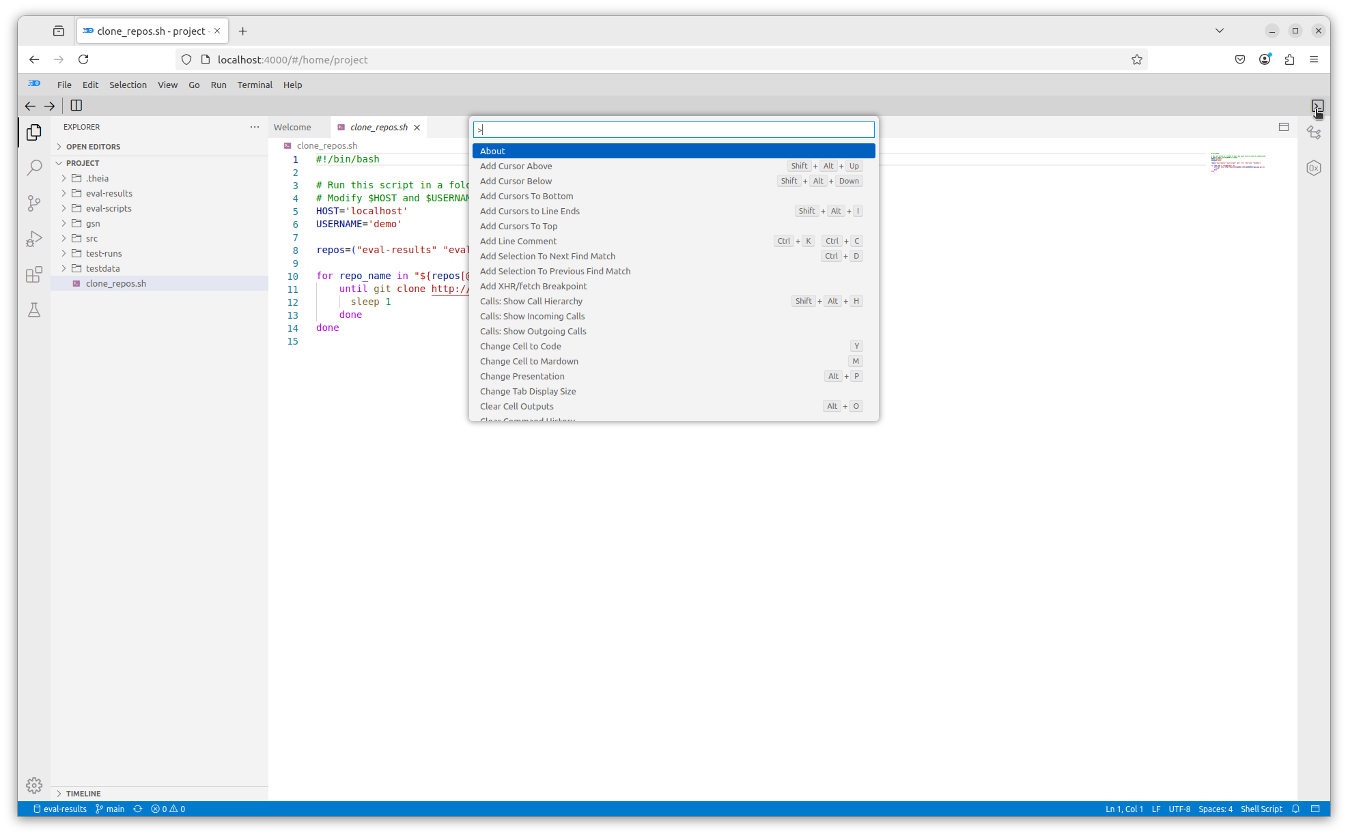1348x836 pixels.
Task: Toggle the editor panel layout icon
Action: coord(1284,127)
